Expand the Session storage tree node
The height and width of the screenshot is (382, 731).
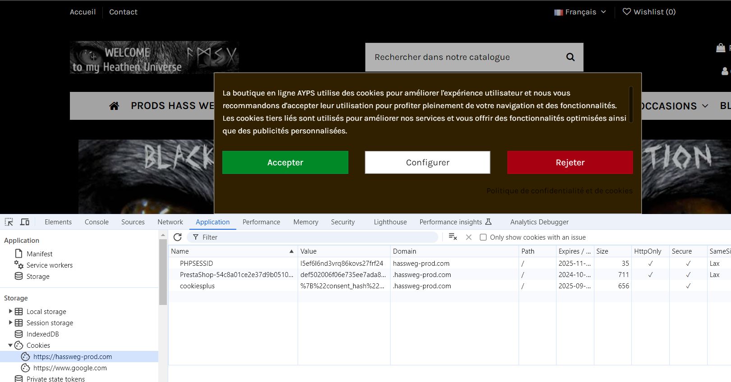[10, 323]
